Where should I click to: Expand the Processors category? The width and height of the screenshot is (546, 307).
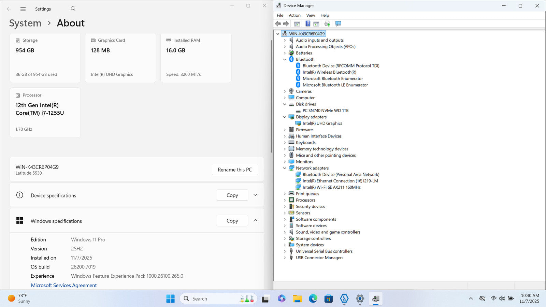tap(285, 200)
